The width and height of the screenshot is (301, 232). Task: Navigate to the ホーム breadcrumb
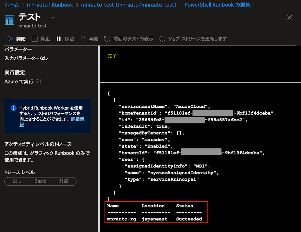12,5
